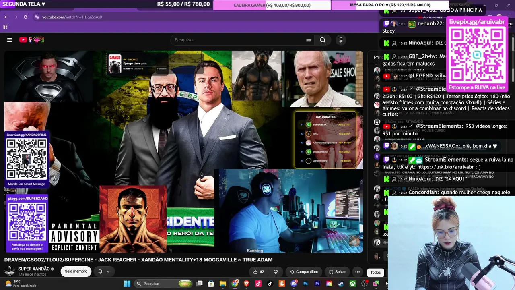Viewport: 515px width, 290px height.
Task: Go to YouTube home via logo
Action: coord(32,40)
